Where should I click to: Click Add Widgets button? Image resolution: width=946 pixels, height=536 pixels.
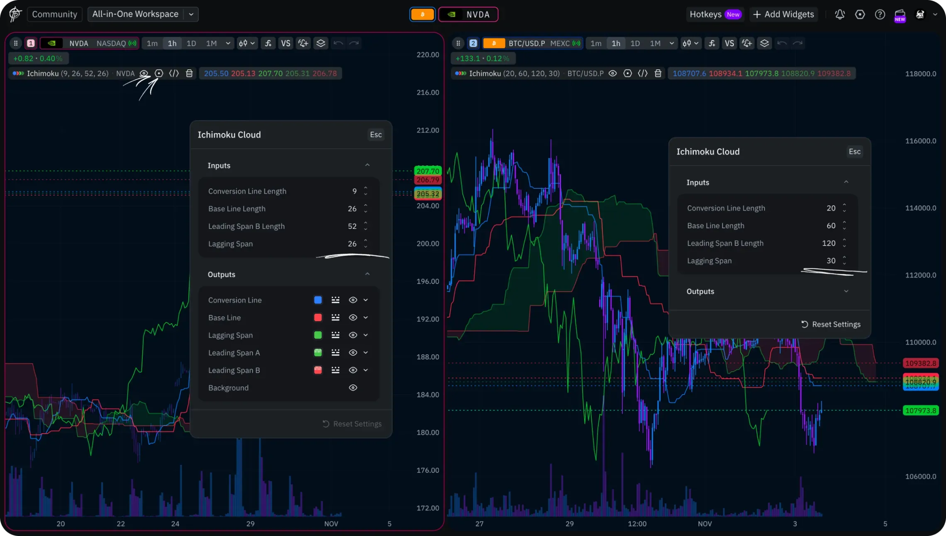point(783,15)
